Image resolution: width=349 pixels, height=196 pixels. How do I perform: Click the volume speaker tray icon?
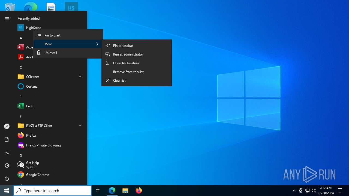click(314, 191)
